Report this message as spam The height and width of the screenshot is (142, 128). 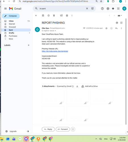49,16
